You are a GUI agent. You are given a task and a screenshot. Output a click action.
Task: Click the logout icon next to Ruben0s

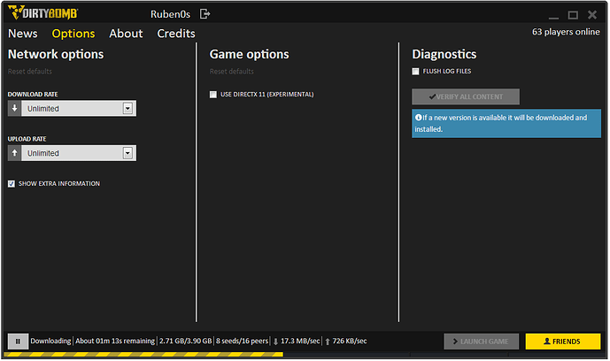205,14
